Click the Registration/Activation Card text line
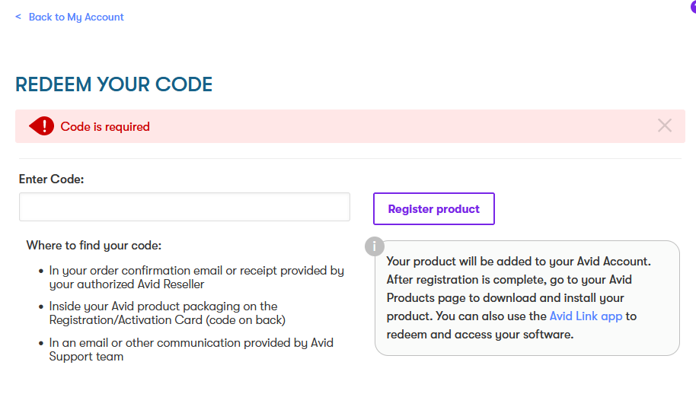This screenshot has height=397, width=696. tap(168, 320)
